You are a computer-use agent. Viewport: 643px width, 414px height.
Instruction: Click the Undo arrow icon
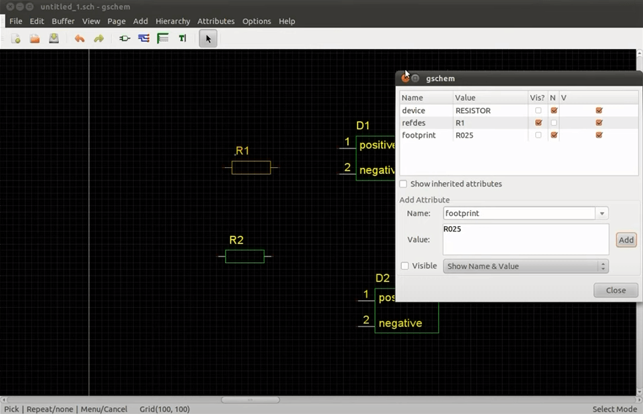(80, 39)
